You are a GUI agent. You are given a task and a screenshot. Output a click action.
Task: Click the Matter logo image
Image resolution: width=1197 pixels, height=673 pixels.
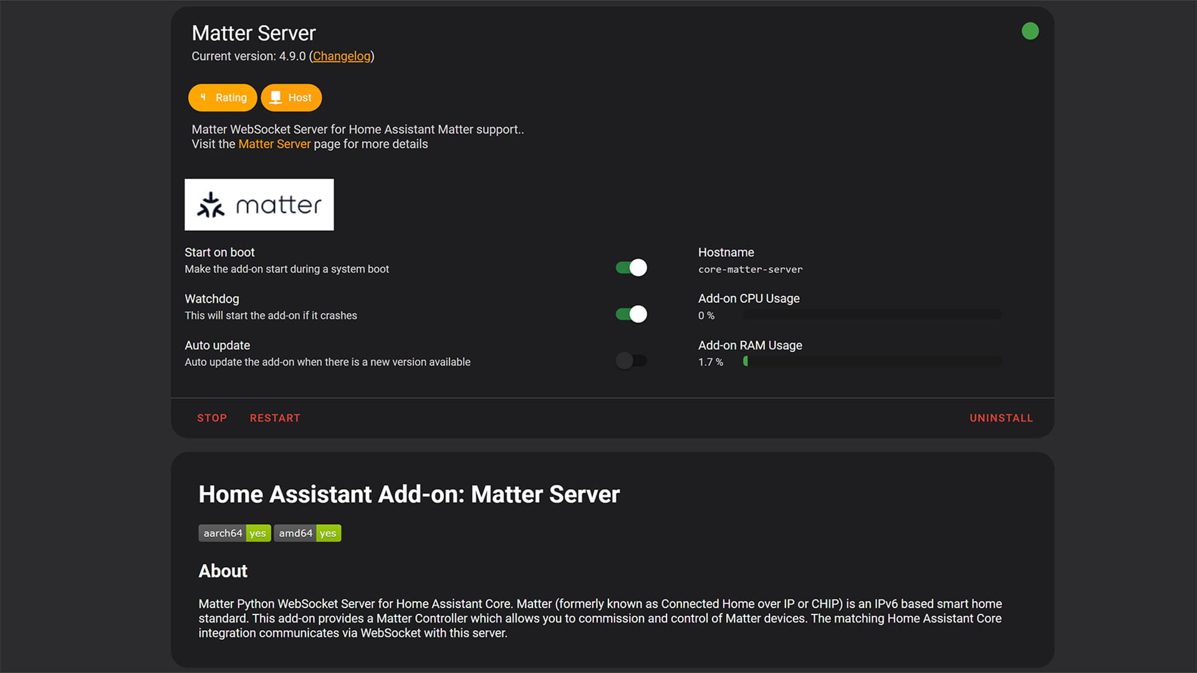pyautogui.click(x=259, y=204)
